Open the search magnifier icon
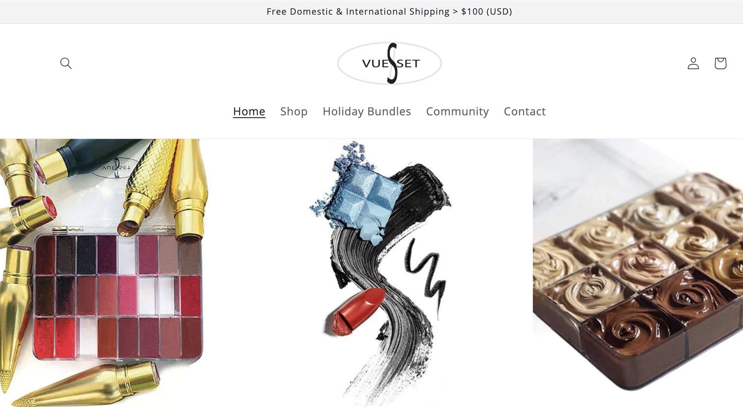Screen dimensions: 743x407 pyautogui.click(x=66, y=63)
